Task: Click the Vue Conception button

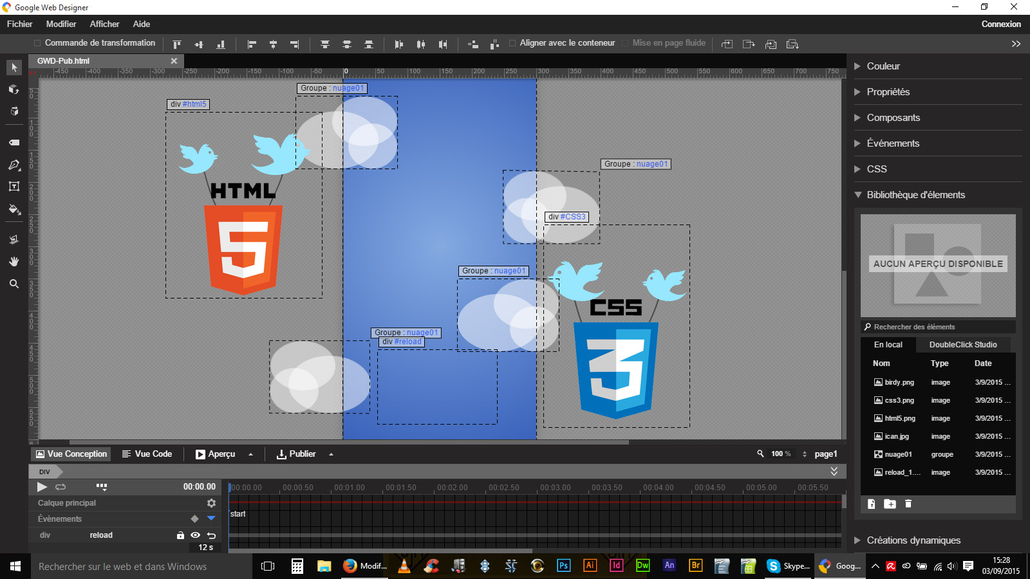Action: tap(71, 454)
